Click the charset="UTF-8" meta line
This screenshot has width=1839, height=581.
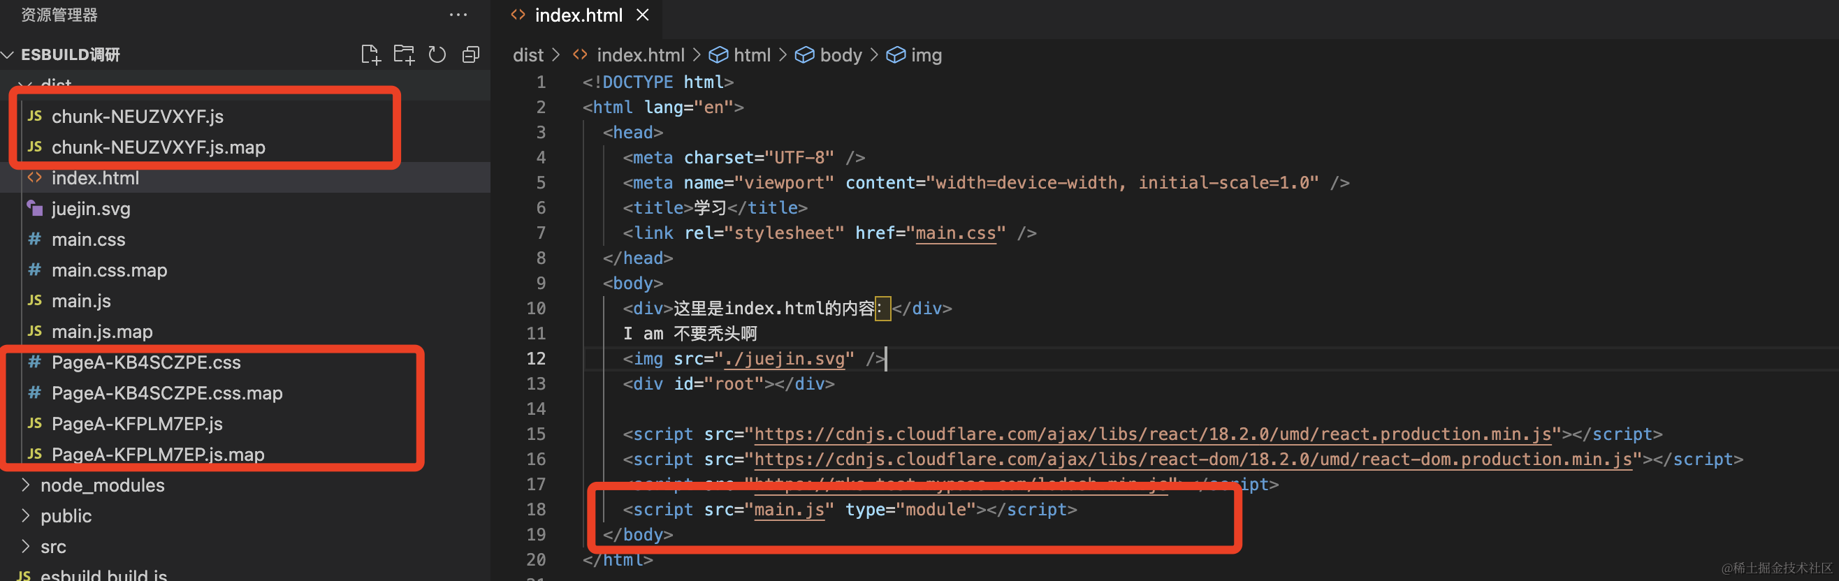click(743, 157)
